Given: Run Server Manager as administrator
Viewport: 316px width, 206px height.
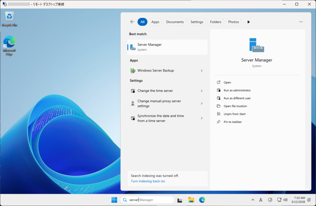Looking at the screenshot, I should [237, 90].
